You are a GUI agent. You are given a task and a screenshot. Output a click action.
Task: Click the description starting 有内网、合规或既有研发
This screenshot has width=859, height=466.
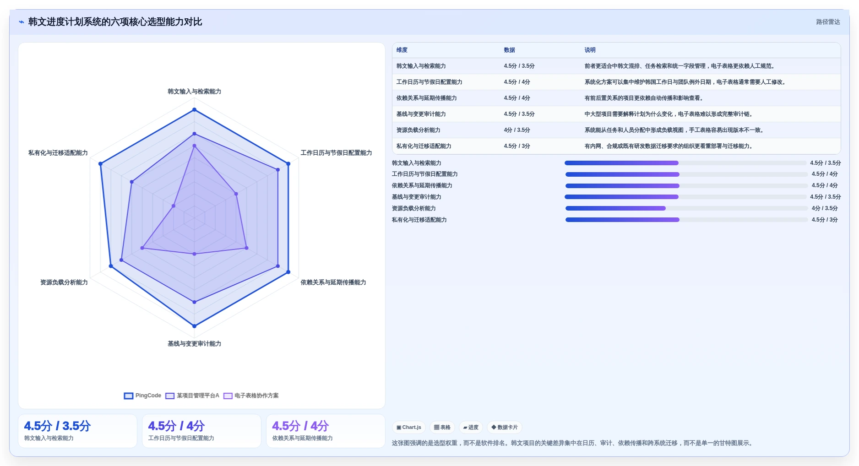[x=669, y=146]
